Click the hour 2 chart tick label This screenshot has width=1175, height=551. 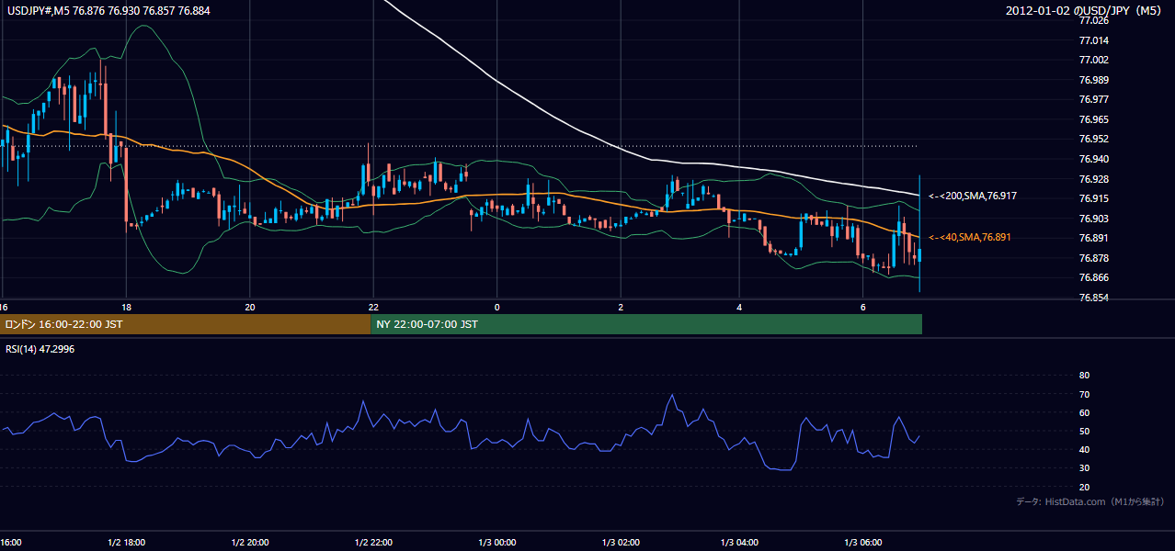click(620, 306)
